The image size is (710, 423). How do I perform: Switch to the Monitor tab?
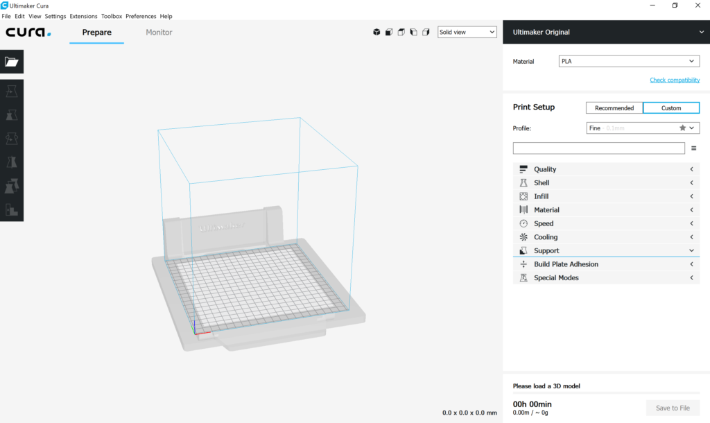coord(158,32)
